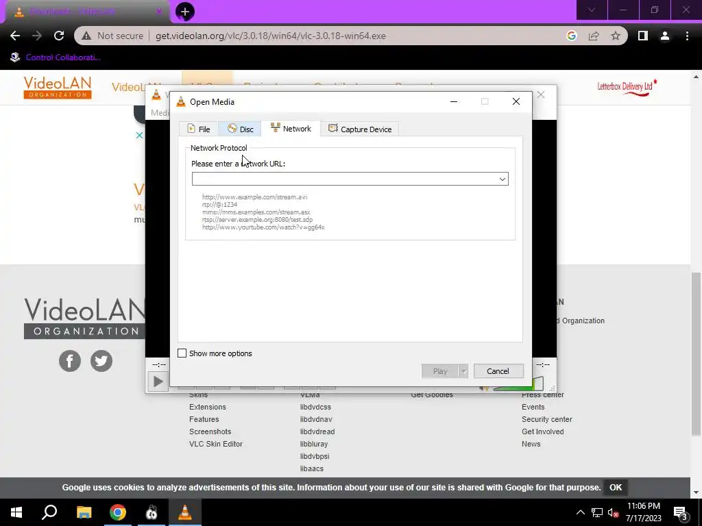Click the Play button in Open Media
Image resolution: width=702 pixels, height=526 pixels.
440,371
